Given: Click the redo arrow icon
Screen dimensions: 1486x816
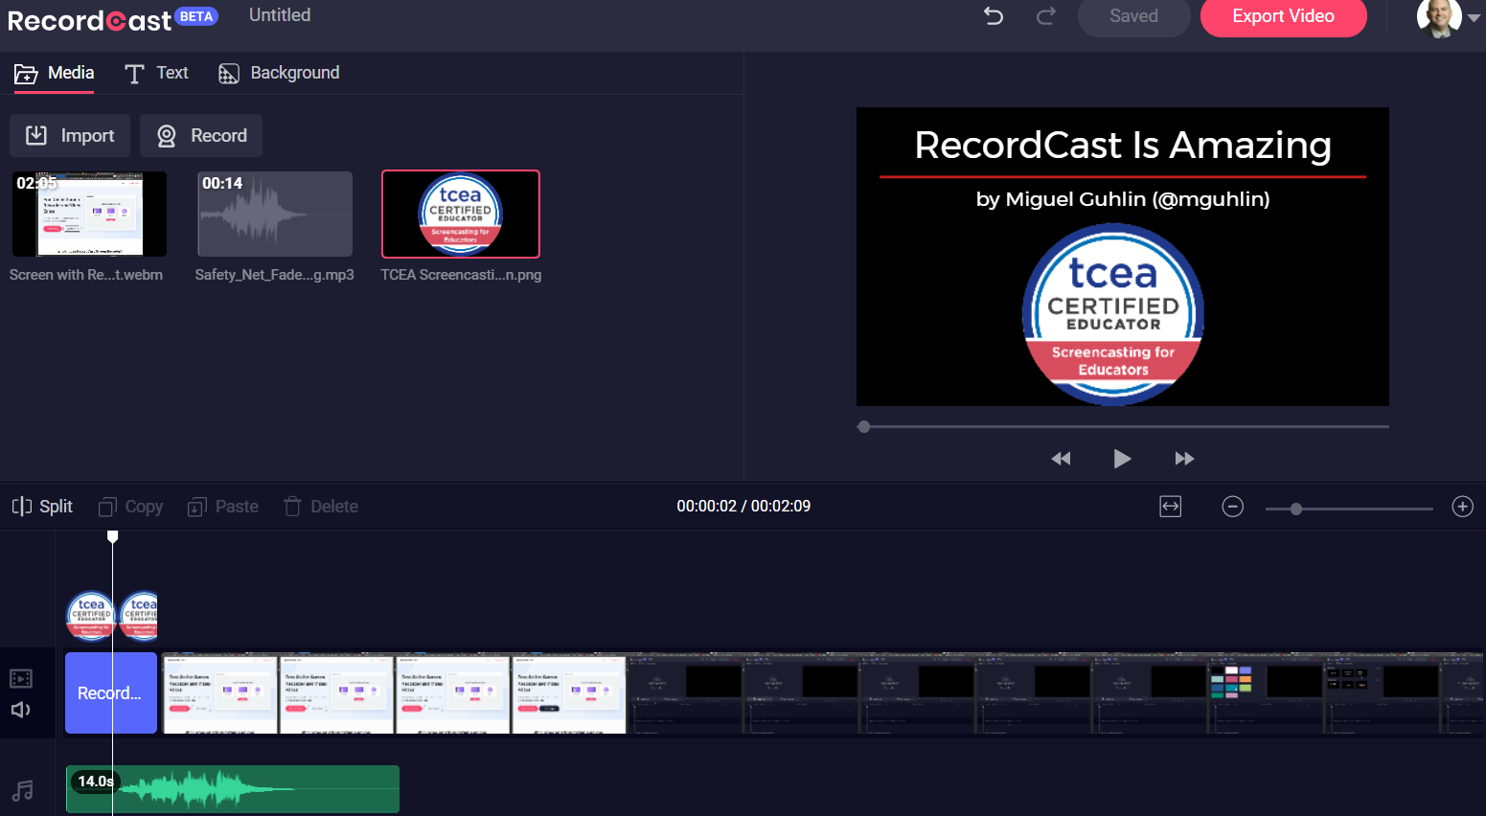Looking at the screenshot, I should tap(1046, 15).
